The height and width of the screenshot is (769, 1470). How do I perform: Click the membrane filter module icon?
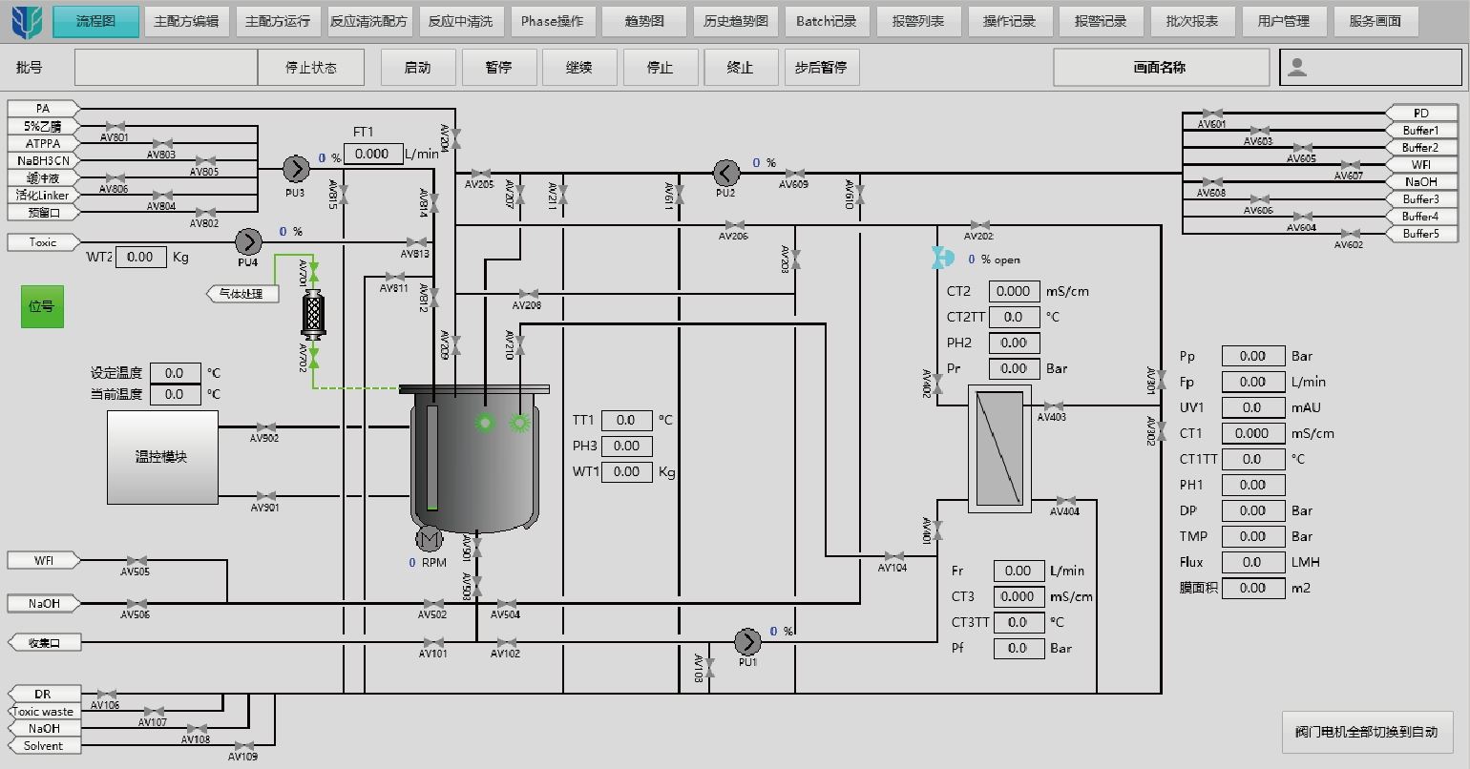coord(999,448)
